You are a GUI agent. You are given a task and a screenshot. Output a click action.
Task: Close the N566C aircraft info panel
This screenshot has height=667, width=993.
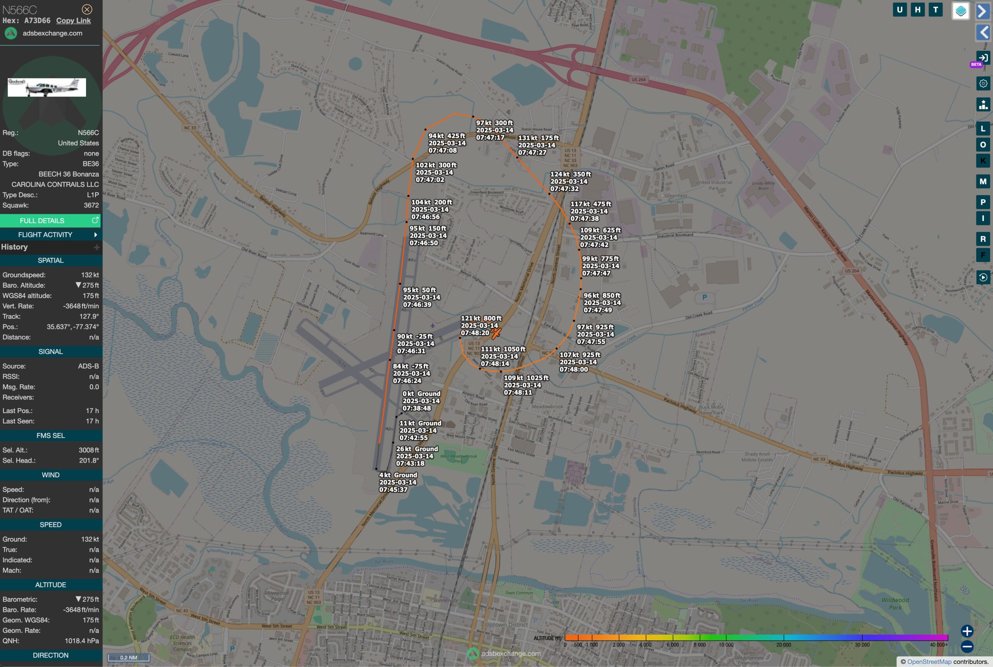[87, 9]
